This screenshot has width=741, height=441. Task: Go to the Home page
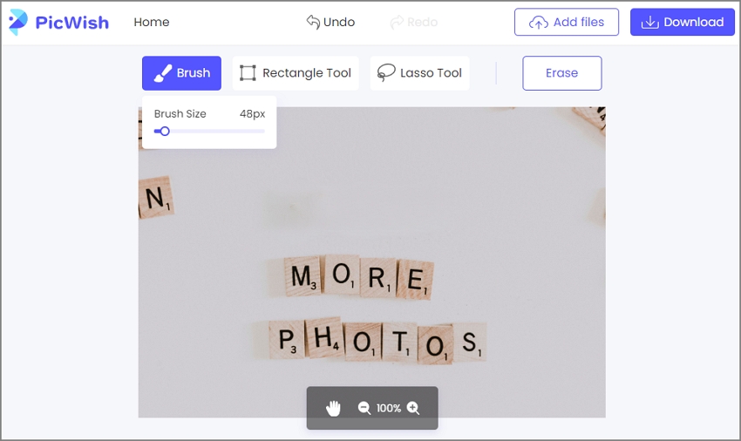click(x=151, y=22)
